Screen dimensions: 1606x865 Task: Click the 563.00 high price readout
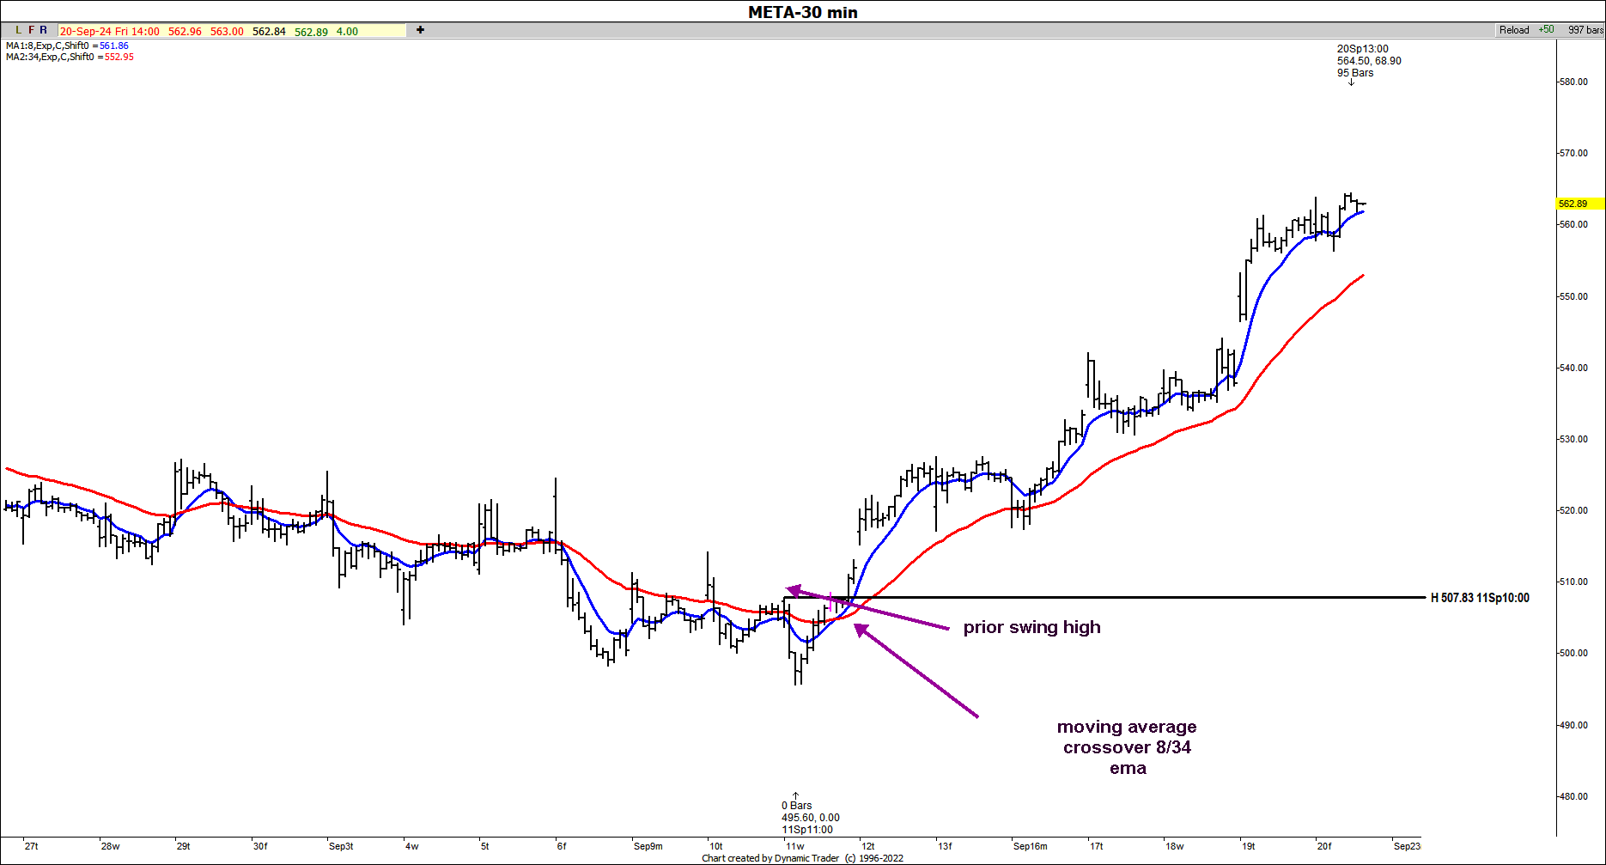[x=227, y=31]
